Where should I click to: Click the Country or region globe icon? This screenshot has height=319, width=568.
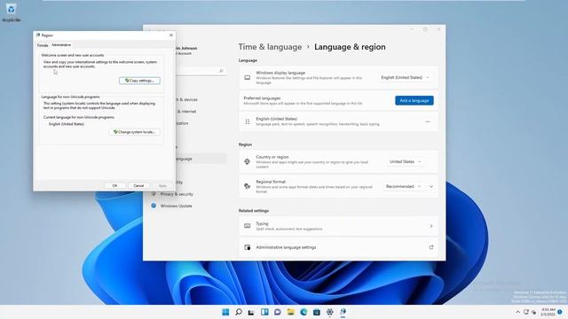pyautogui.click(x=248, y=161)
